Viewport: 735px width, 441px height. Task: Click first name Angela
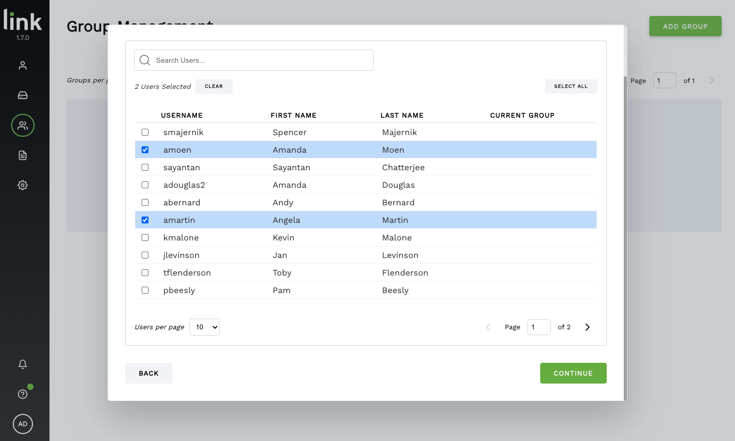point(286,220)
